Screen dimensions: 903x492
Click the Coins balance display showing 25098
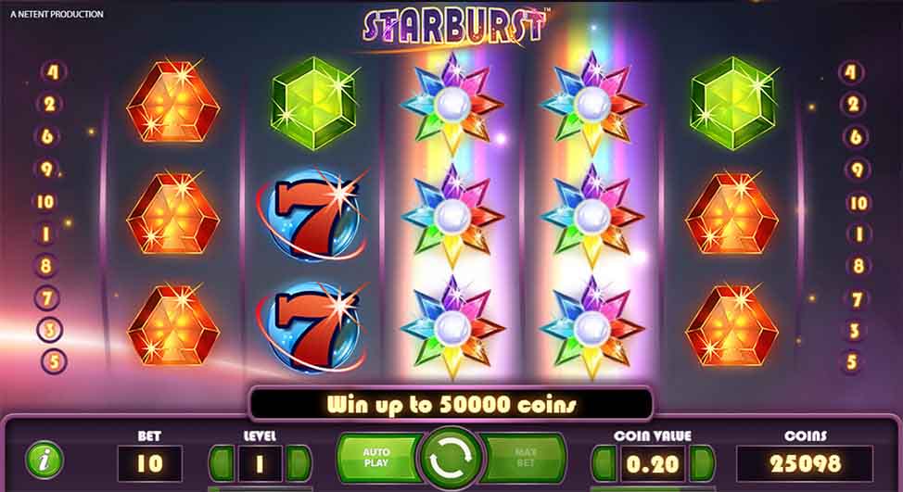coord(805,463)
